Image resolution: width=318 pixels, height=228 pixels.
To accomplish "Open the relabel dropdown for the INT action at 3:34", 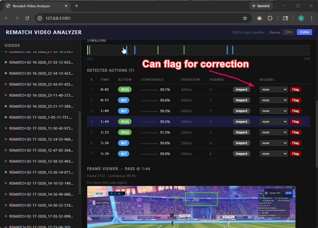I will [x=274, y=154].
